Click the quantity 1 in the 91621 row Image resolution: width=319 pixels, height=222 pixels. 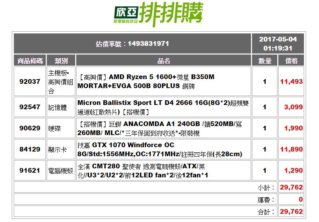coord(264,170)
